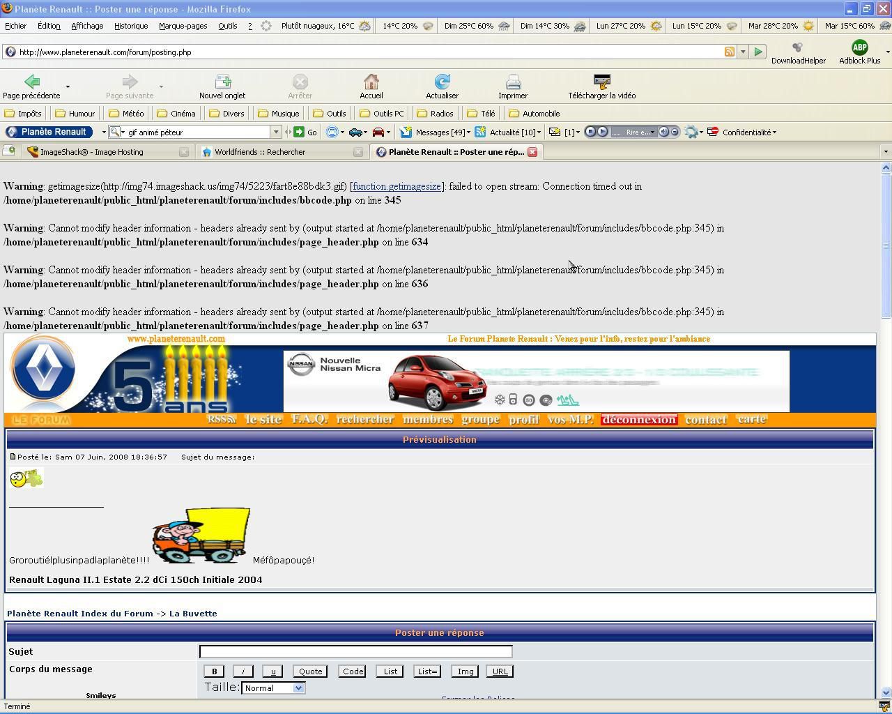892x714 pixels.
Task: Print page using Imprimer icon
Action: (513, 86)
